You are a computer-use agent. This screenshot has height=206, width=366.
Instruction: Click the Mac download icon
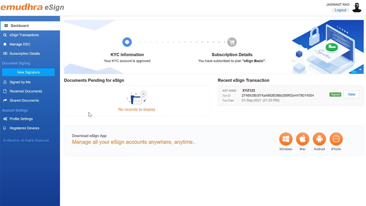pyautogui.click(x=303, y=139)
